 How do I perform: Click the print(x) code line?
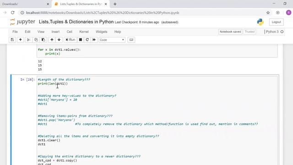pyautogui.click(x=53, y=54)
